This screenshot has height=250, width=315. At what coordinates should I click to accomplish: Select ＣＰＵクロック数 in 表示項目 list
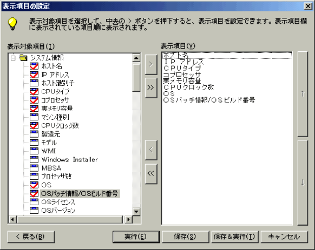[227, 87]
